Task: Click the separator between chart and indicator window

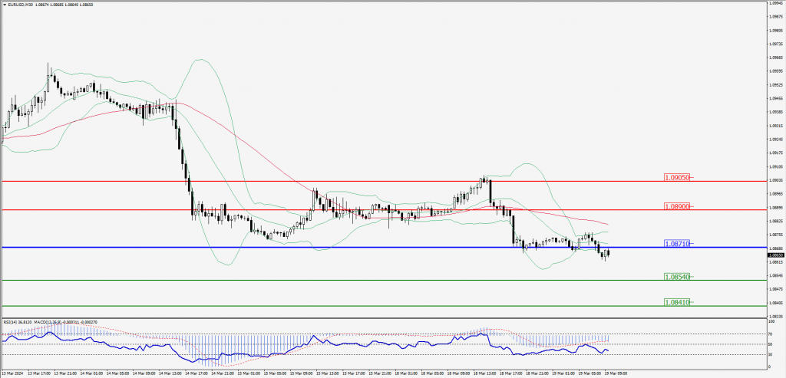Action: pos(384,317)
